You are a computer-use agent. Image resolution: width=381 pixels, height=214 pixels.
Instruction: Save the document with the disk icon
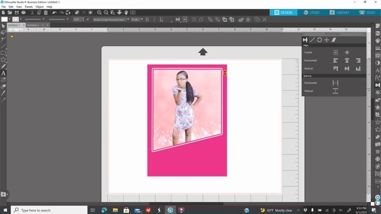pos(17,12)
